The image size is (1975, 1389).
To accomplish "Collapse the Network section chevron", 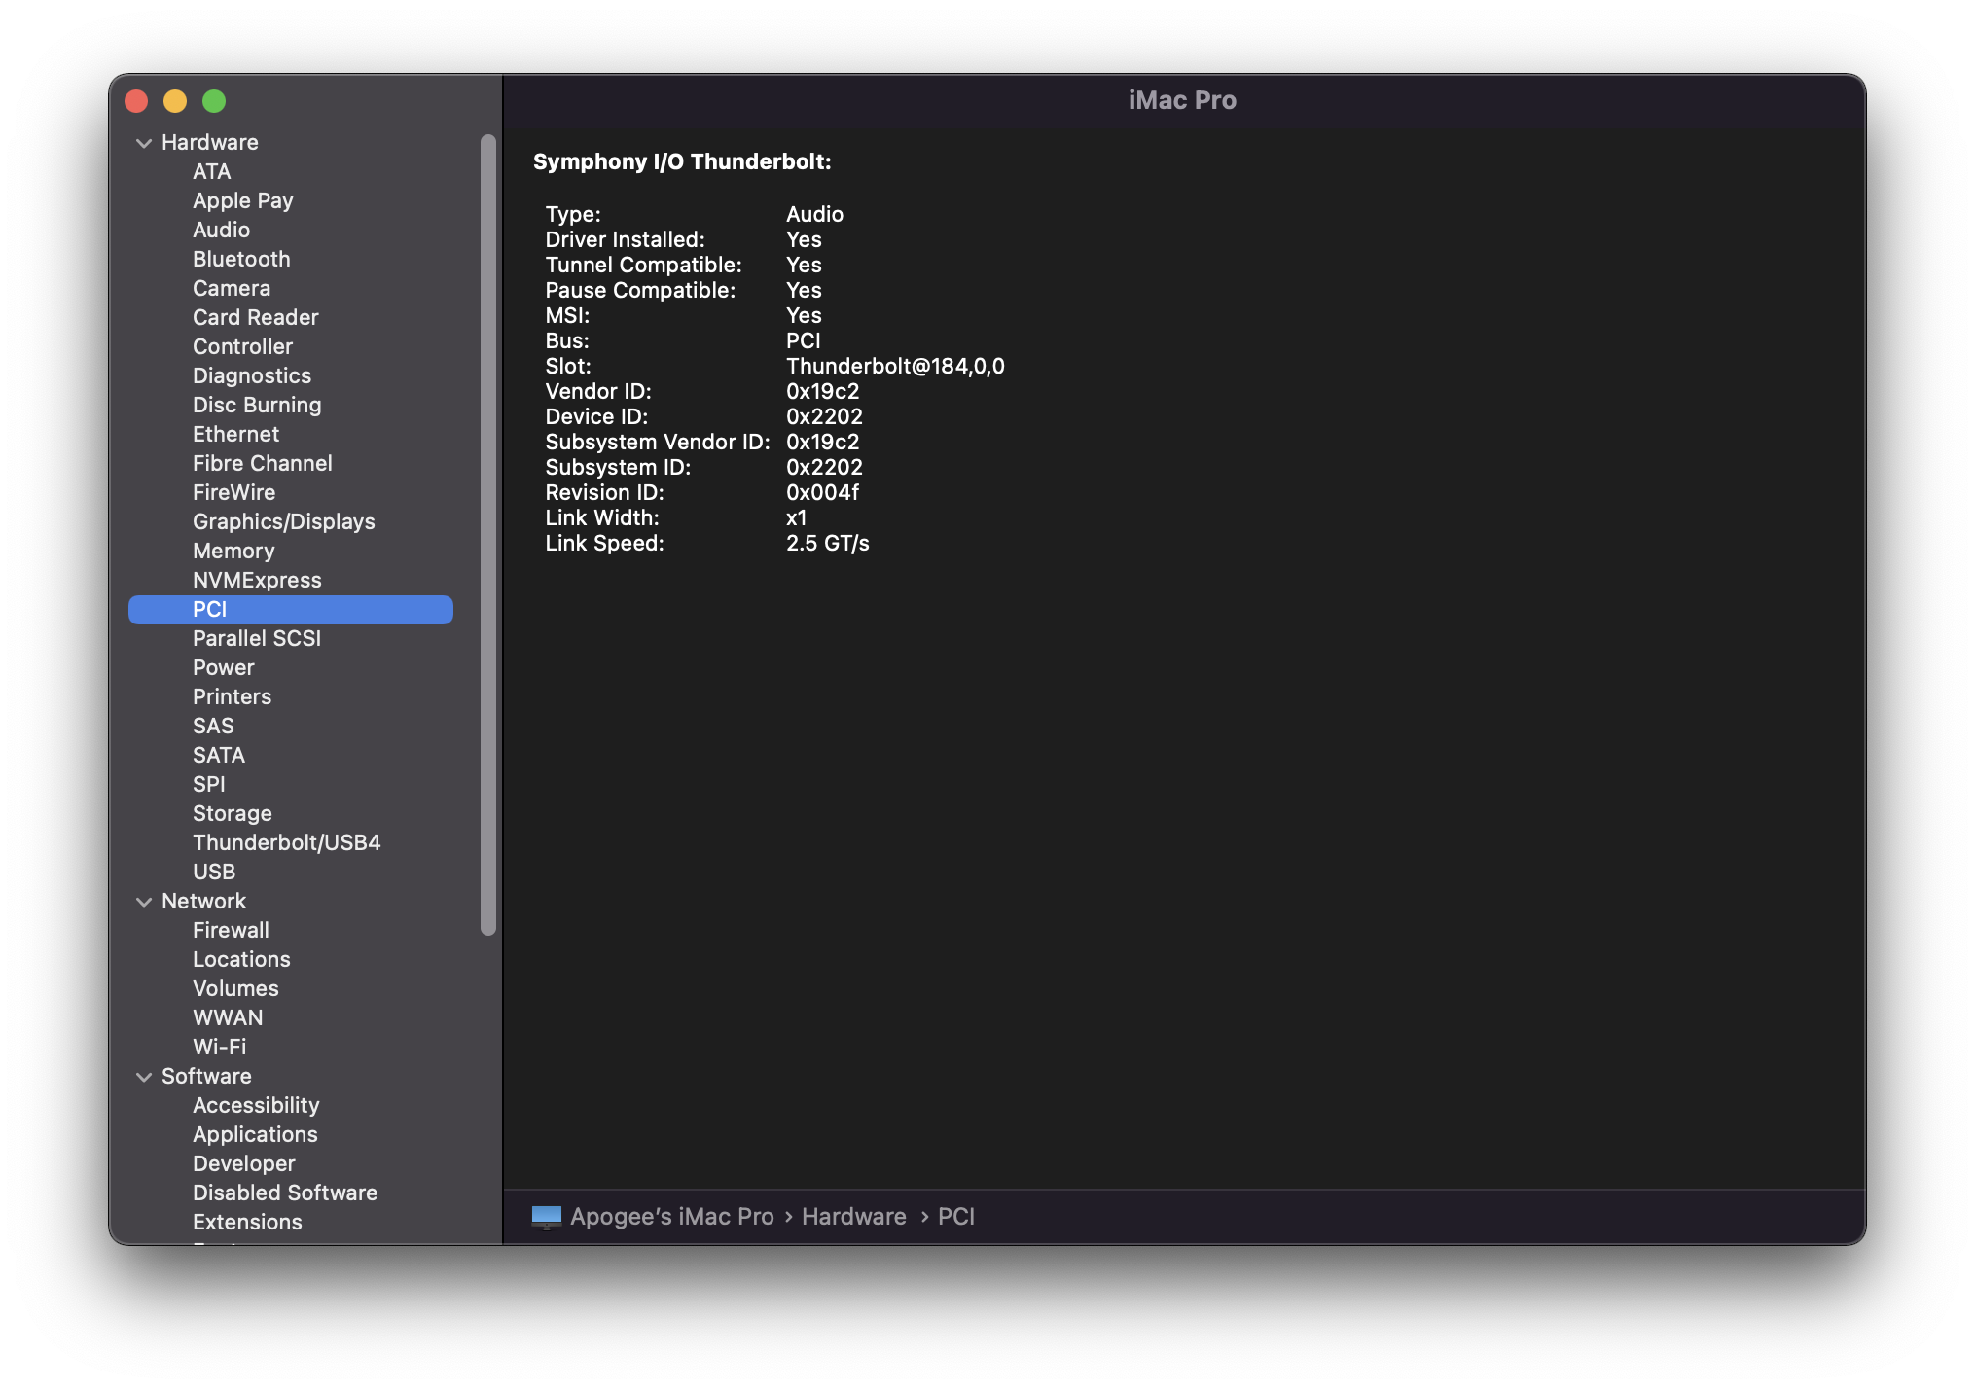I will point(144,902).
